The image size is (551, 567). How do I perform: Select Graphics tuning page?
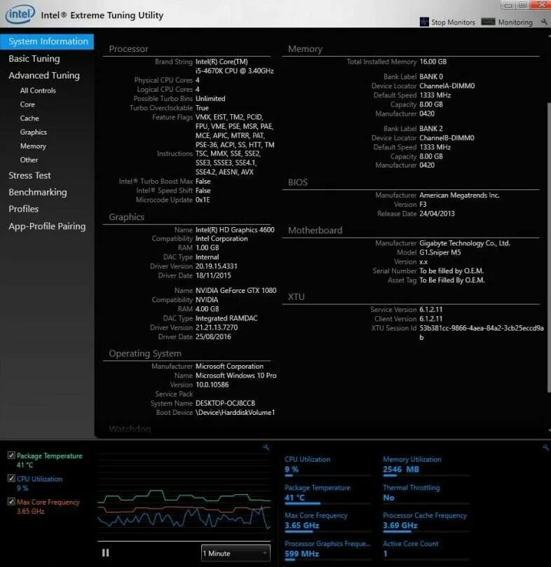[x=33, y=132]
